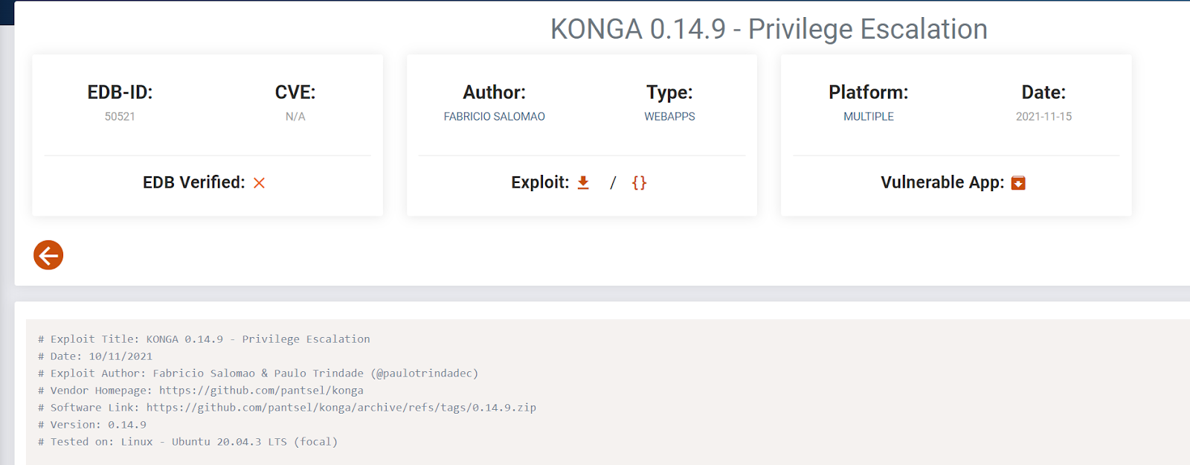Select EDB-ID value 50521
1190x465 pixels.
tap(120, 117)
